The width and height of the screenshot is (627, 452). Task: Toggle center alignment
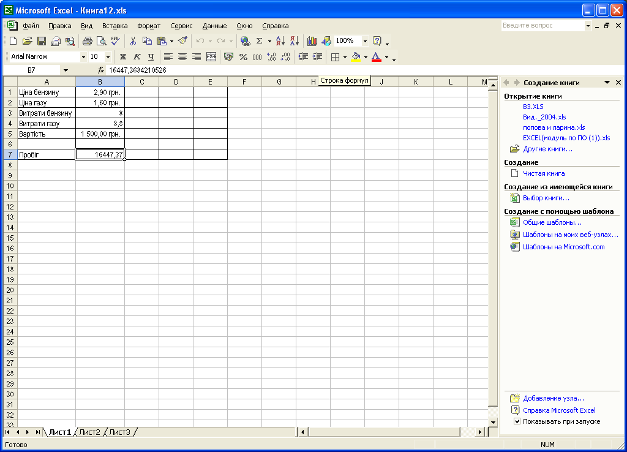[x=182, y=57]
